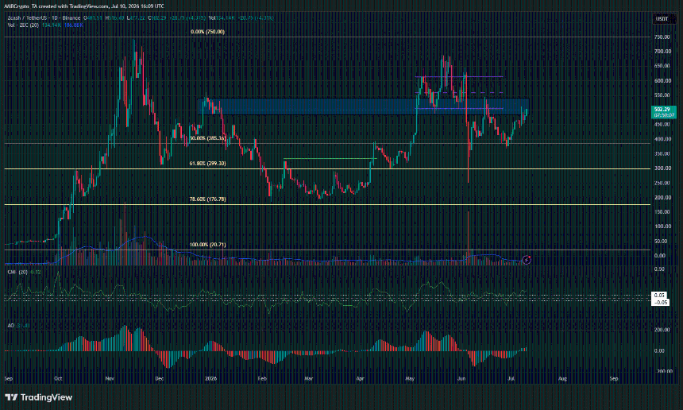Click the 300.00 price axis label
The image size is (683, 410).
click(x=662, y=168)
